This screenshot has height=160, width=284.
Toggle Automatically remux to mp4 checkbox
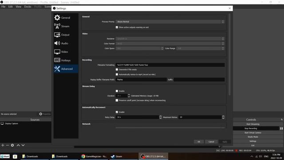coord(117,74)
